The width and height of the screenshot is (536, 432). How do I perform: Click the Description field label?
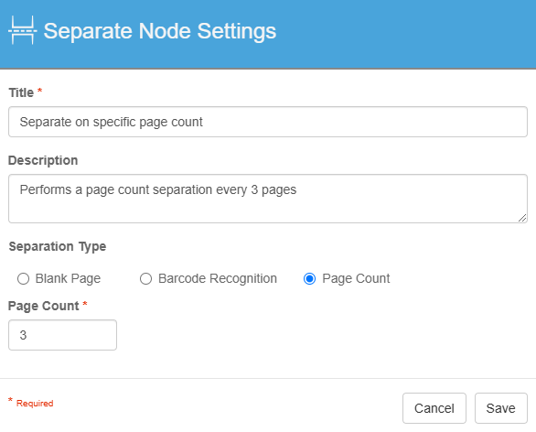(43, 160)
